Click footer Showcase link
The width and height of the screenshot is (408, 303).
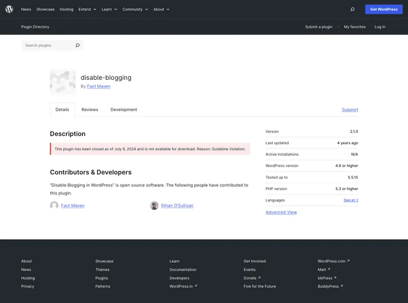coord(104,261)
